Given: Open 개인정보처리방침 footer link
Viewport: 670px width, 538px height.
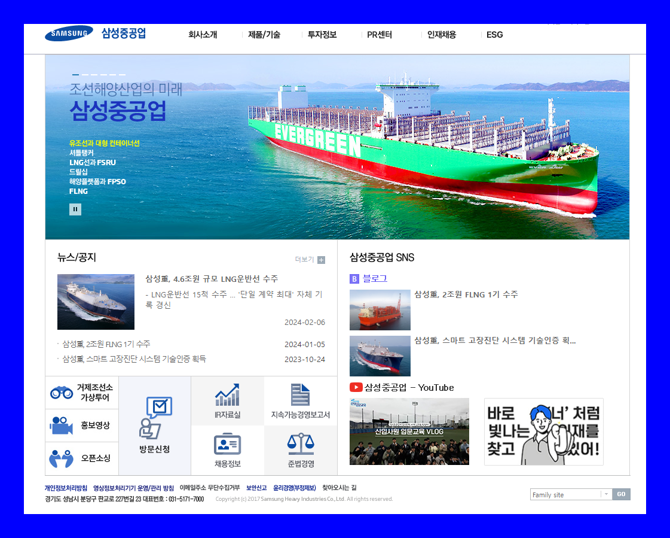Looking at the screenshot, I should [66, 488].
